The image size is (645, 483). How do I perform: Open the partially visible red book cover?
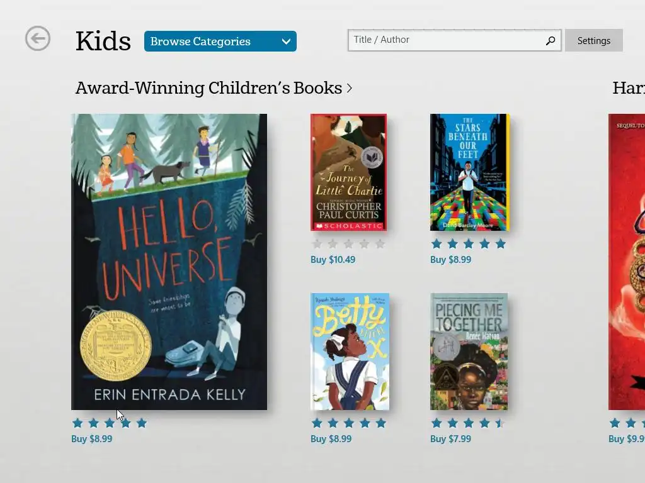click(627, 262)
